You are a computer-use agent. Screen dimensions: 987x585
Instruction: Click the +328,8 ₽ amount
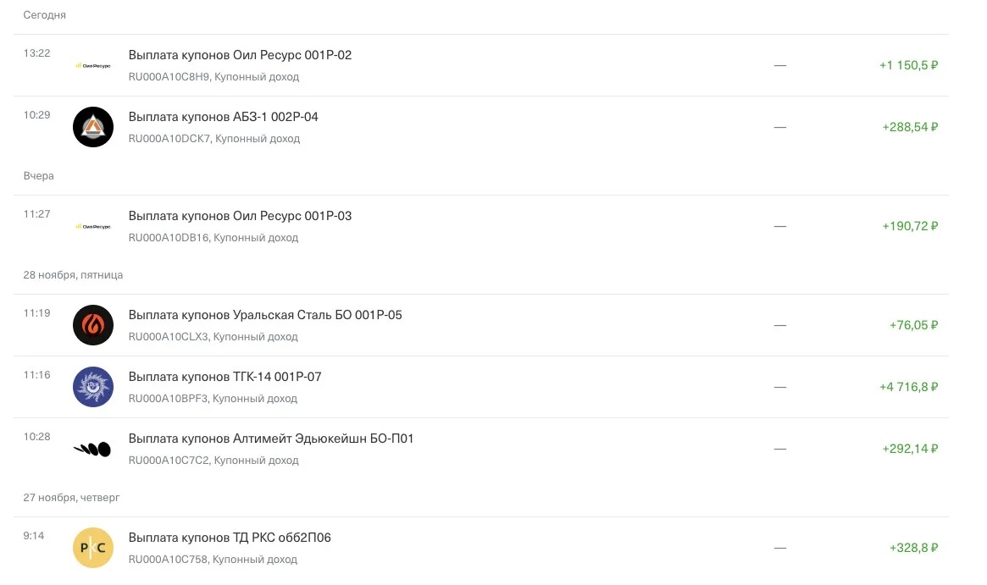point(913,548)
